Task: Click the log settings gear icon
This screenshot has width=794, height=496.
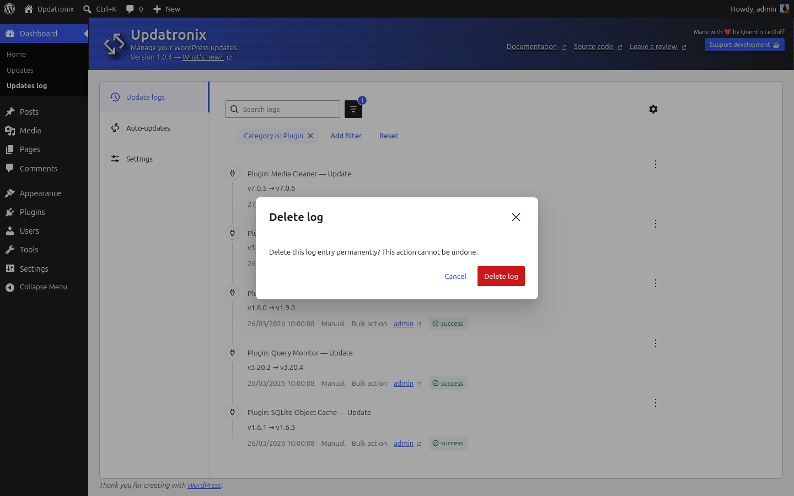Action: click(x=653, y=109)
